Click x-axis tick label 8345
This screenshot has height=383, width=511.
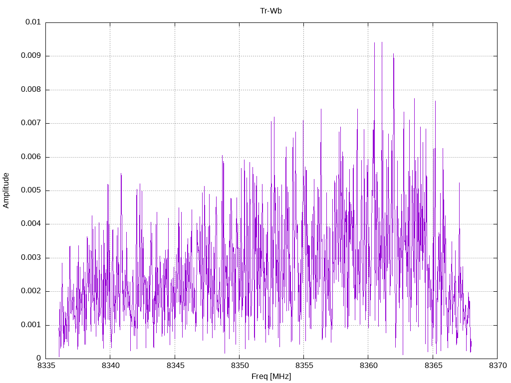pos(175,366)
